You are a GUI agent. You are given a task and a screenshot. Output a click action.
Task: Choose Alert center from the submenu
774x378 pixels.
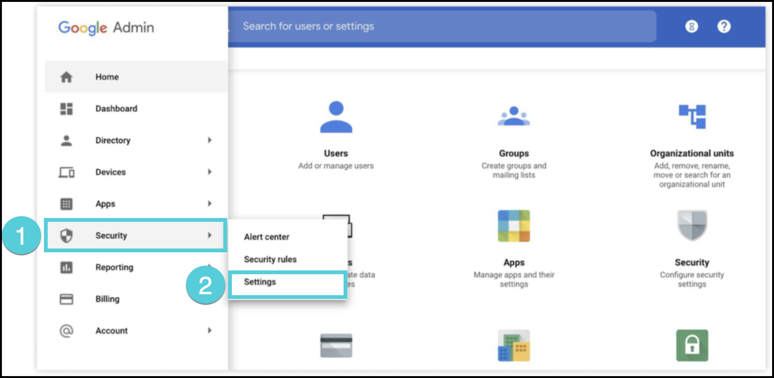pos(267,237)
